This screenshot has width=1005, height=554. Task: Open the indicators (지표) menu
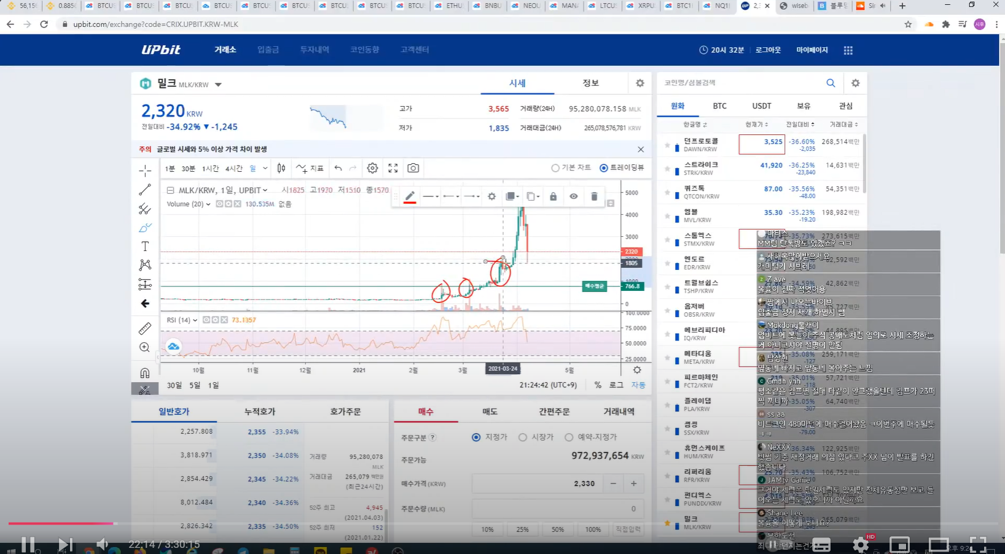[x=310, y=168]
